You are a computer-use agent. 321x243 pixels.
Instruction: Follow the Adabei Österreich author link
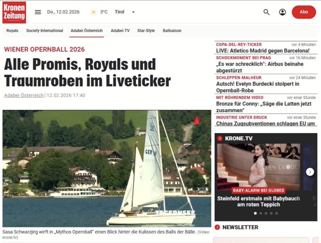[x=24, y=95]
